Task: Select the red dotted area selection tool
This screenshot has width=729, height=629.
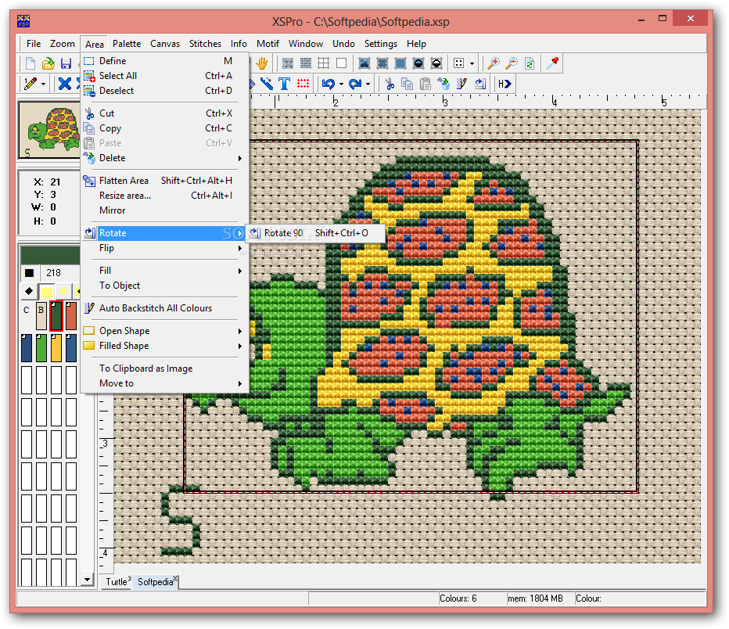Action: coord(303,84)
